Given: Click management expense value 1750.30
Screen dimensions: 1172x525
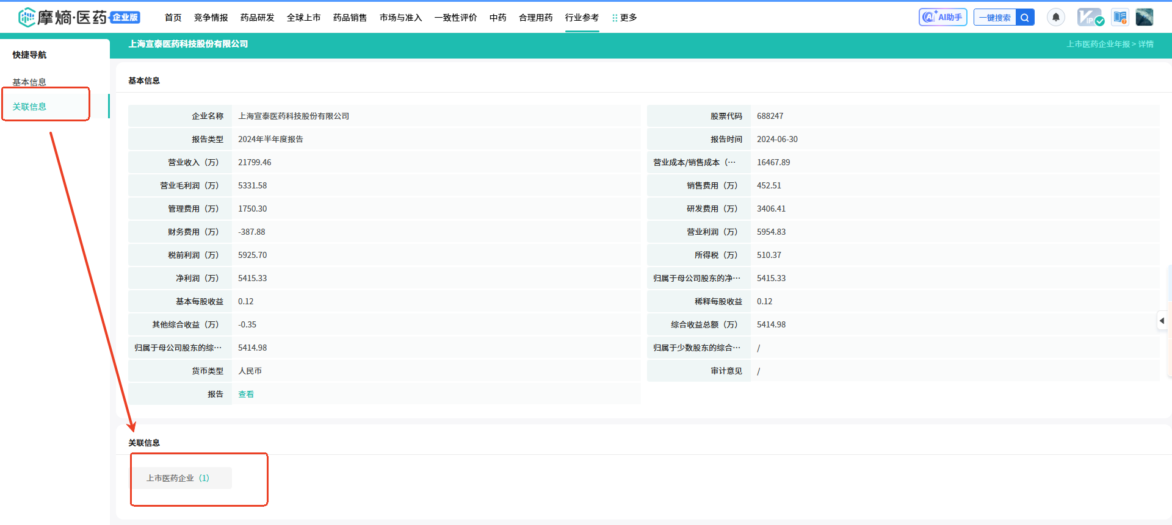Looking at the screenshot, I should point(252,209).
